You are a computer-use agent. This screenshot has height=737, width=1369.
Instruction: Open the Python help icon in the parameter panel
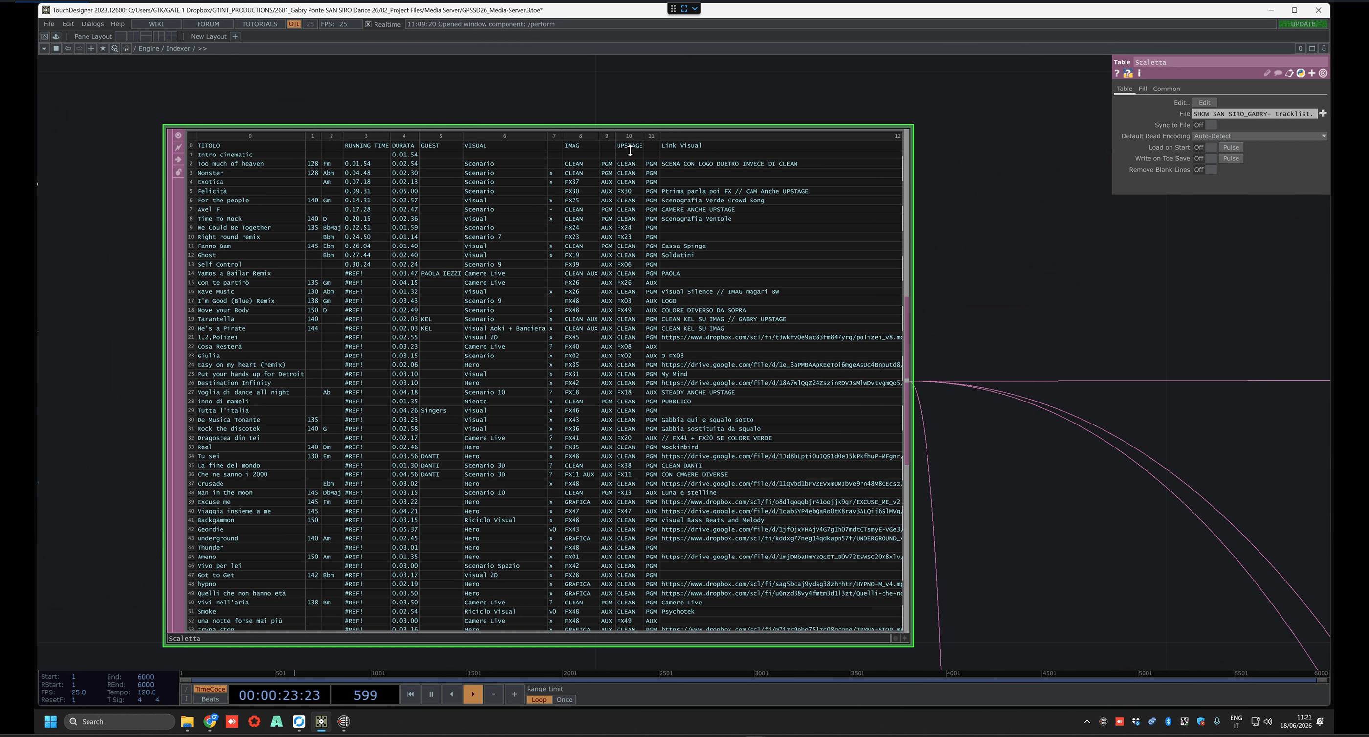point(1128,74)
